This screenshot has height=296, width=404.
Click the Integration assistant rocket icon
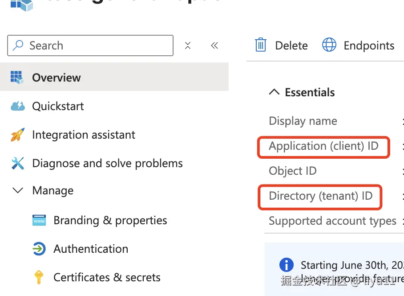[x=18, y=135]
